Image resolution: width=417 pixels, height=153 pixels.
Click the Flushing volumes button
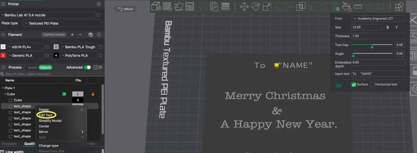click(x=54, y=34)
